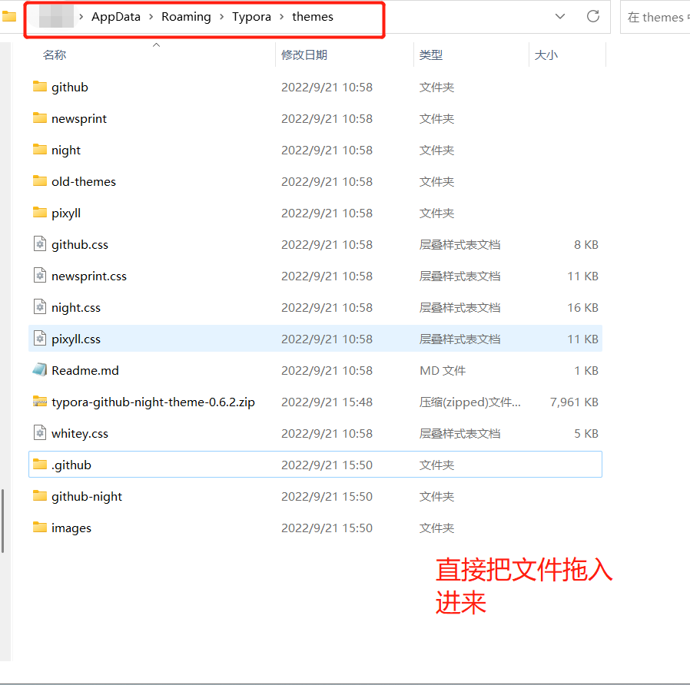The image size is (690, 685).
Task: Sort files by 修改日期 column
Action: click(x=304, y=55)
